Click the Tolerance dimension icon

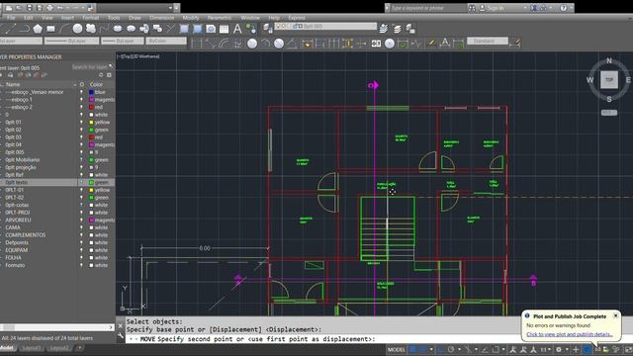point(376,44)
